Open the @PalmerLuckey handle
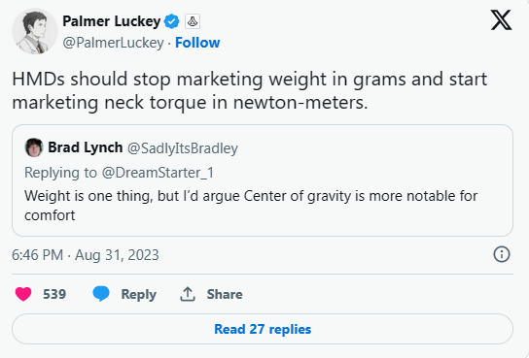 coord(113,43)
